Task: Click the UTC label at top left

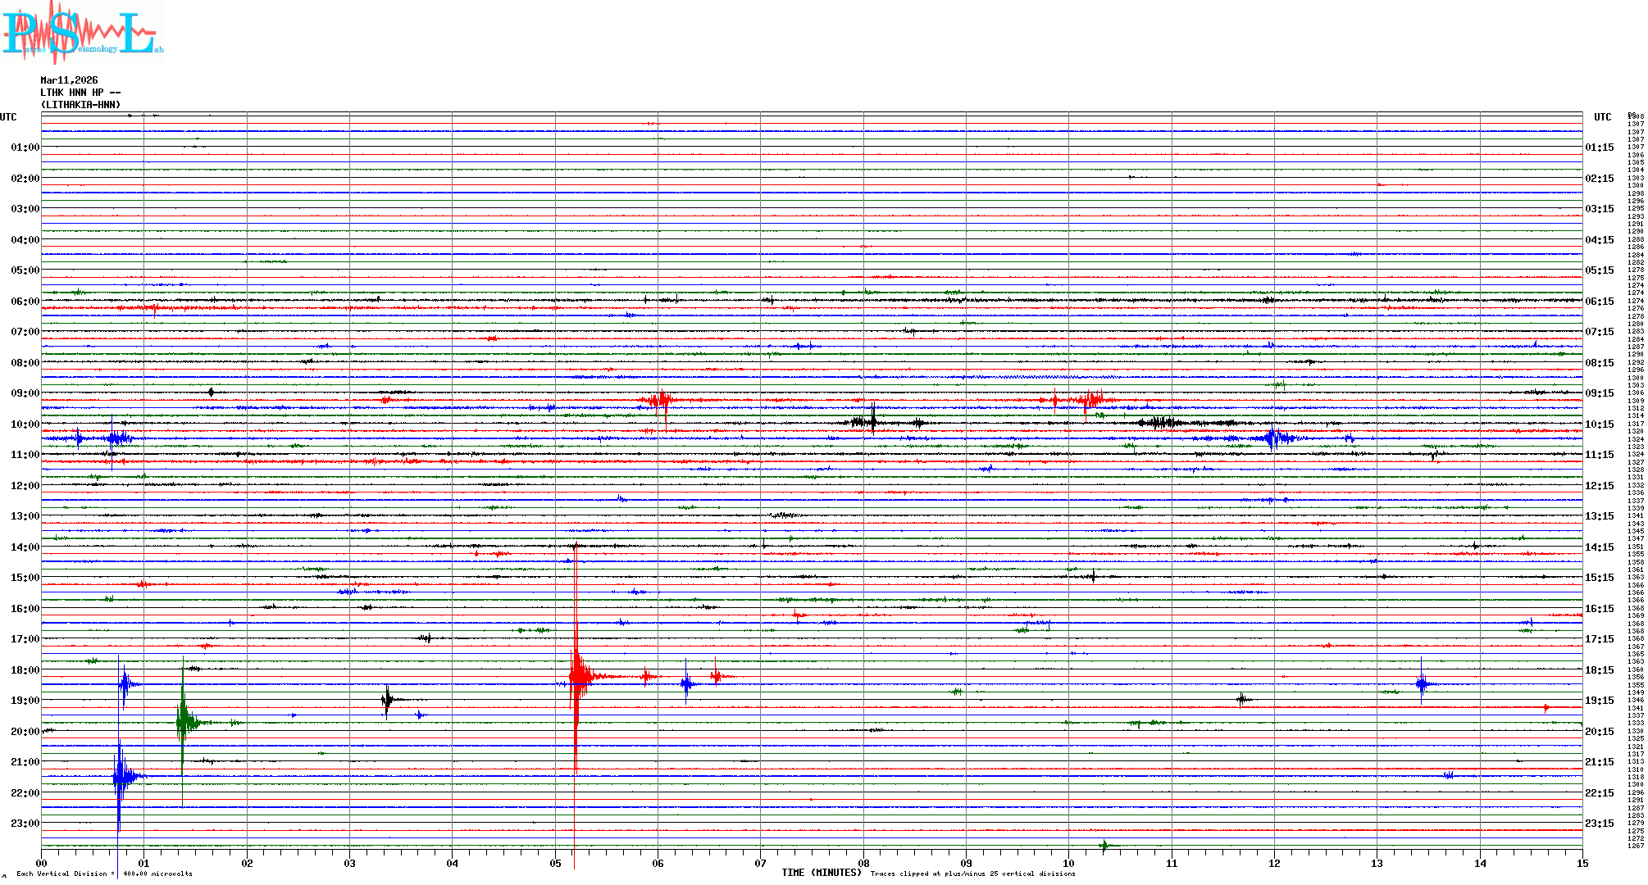Action: tap(8, 117)
